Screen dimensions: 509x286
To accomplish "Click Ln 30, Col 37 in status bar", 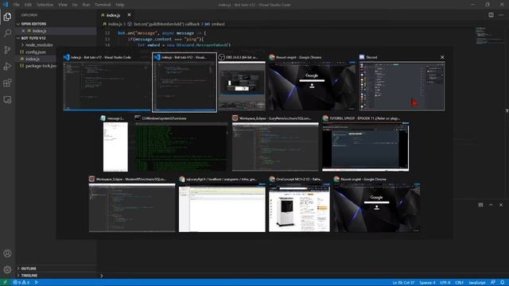I will coord(403,283).
